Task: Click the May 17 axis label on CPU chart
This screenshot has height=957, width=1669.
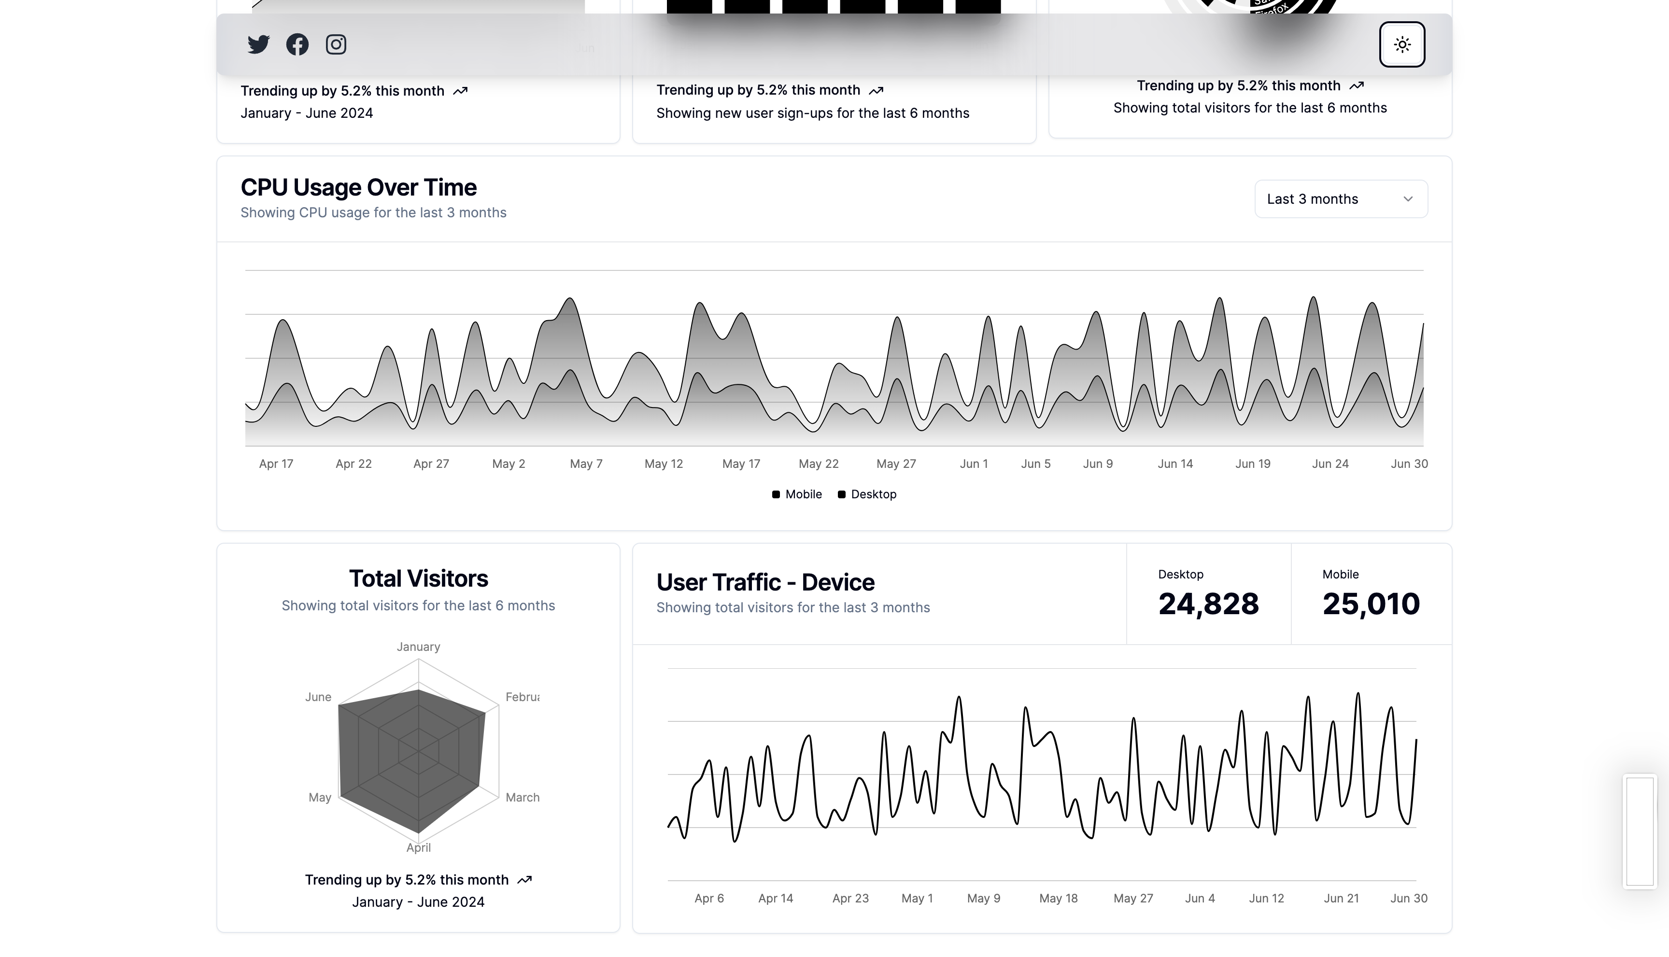Action: coord(741,464)
